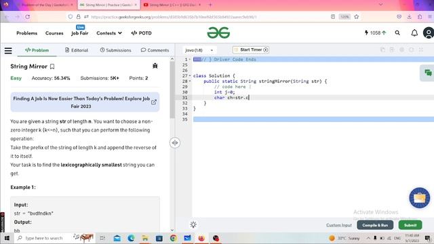Screen dimensions: 434x244
Task: Open the fullscreen editor icon
Action: point(420,49)
